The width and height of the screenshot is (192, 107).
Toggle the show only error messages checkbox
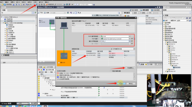(x=111, y=71)
